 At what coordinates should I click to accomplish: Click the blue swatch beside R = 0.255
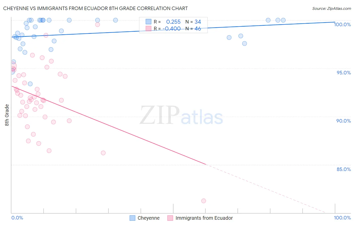pyautogui.click(x=149, y=22)
